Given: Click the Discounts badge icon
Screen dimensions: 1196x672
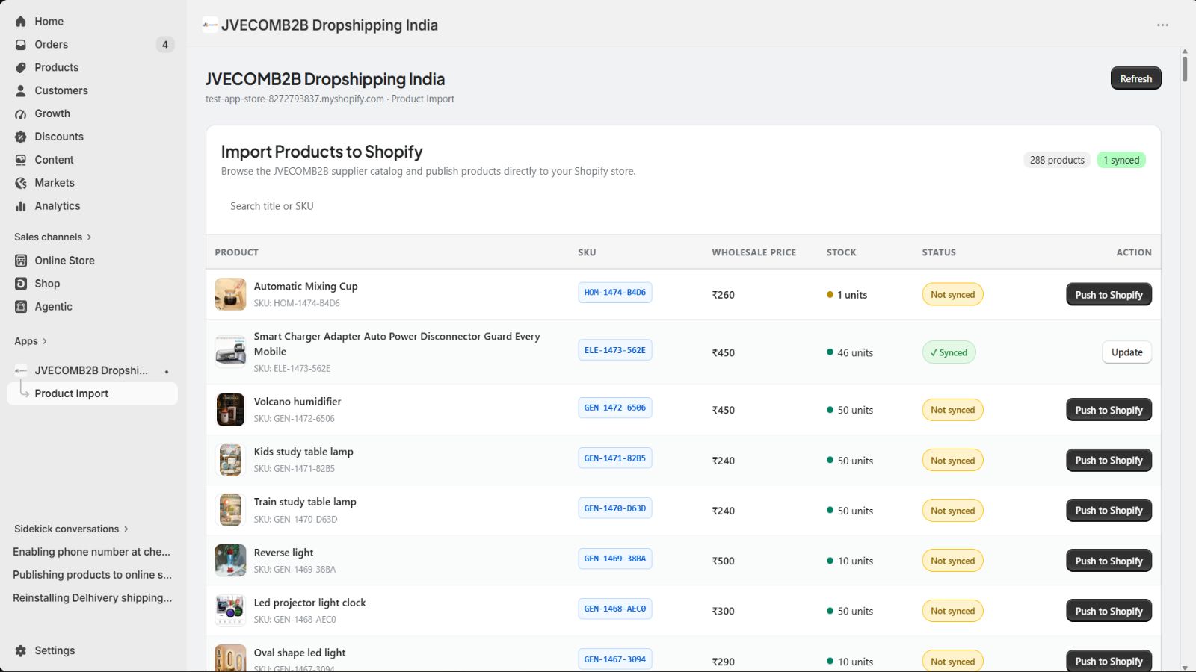Looking at the screenshot, I should click(21, 137).
